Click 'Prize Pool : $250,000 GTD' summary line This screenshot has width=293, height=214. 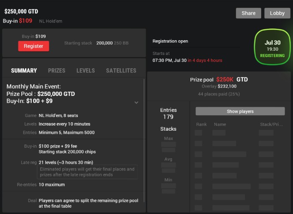[x=41, y=94]
